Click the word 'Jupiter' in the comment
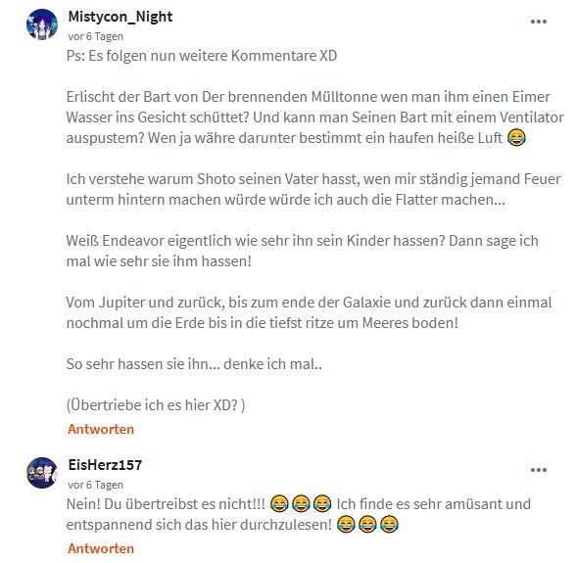Screen dimensions: 577x563 [x=122, y=303]
